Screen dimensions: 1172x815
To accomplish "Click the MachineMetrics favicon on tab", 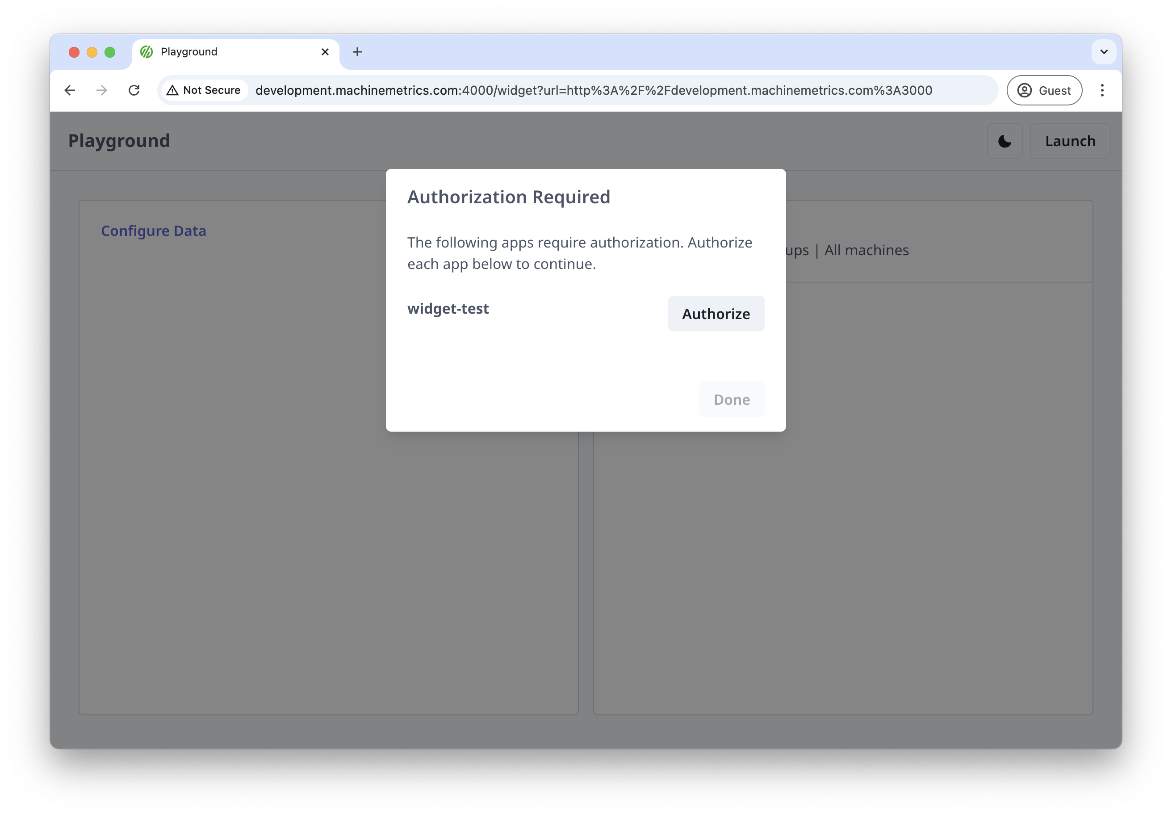I will click(x=146, y=52).
